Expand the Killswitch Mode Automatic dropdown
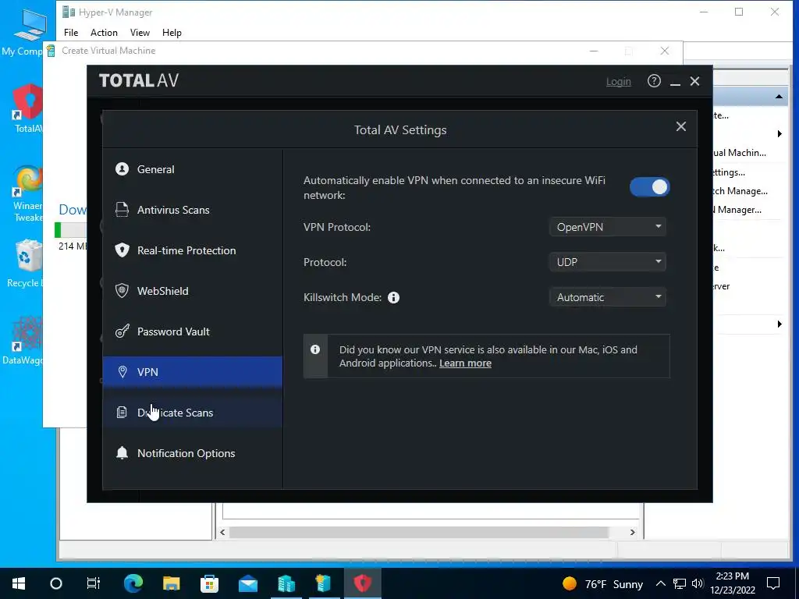The width and height of the screenshot is (799, 599). tap(607, 297)
